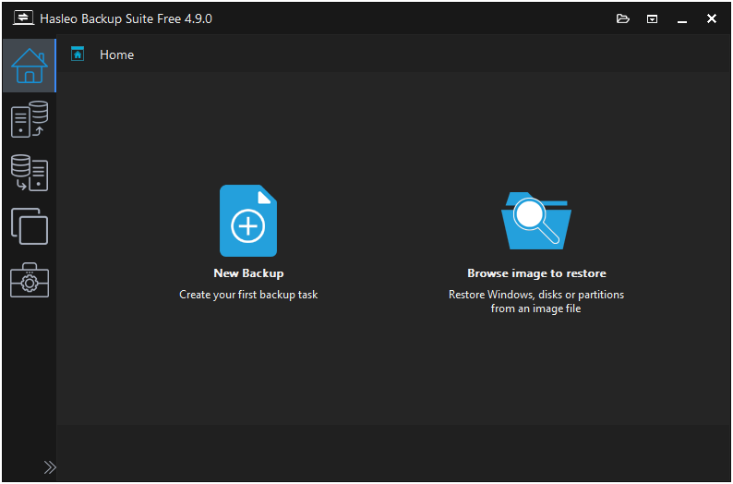
Task: Open the Backup sidebar icon
Action: click(x=30, y=119)
